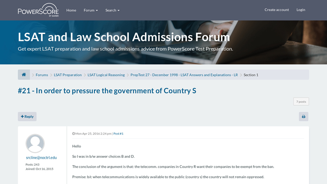Expand the Search dropdown in the navbar
Screen dimensions: 327x184
tap(112, 10)
